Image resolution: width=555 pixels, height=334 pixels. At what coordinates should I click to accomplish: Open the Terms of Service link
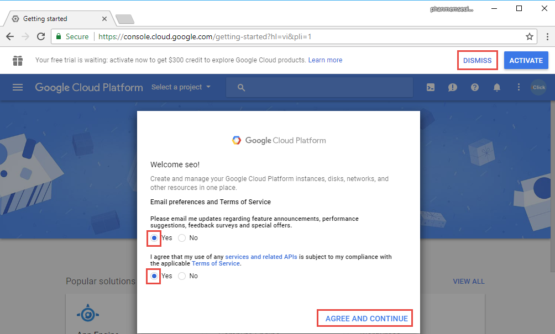216,264
